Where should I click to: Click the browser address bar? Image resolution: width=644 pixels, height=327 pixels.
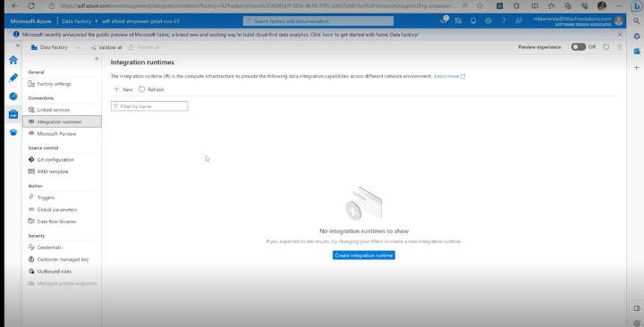[258, 5]
